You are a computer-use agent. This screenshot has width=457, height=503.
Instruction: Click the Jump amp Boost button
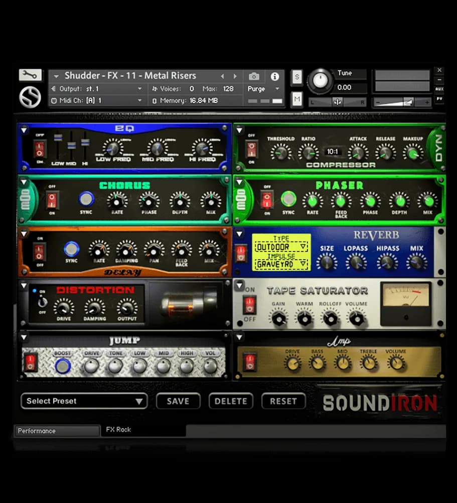coord(63,366)
